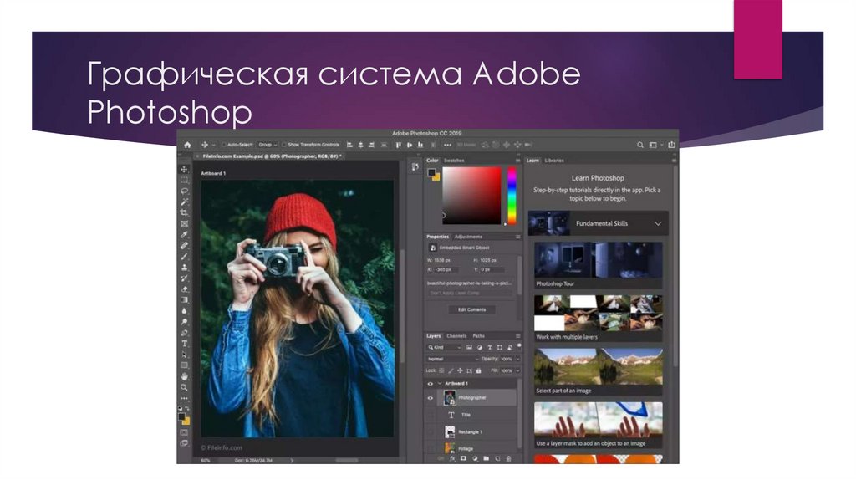Toggle visibility of Artboard 1 layer group

pyautogui.click(x=431, y=384)
